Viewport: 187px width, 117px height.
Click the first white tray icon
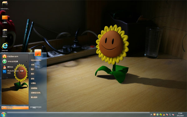pyautogui.click(x=151, y=115)
